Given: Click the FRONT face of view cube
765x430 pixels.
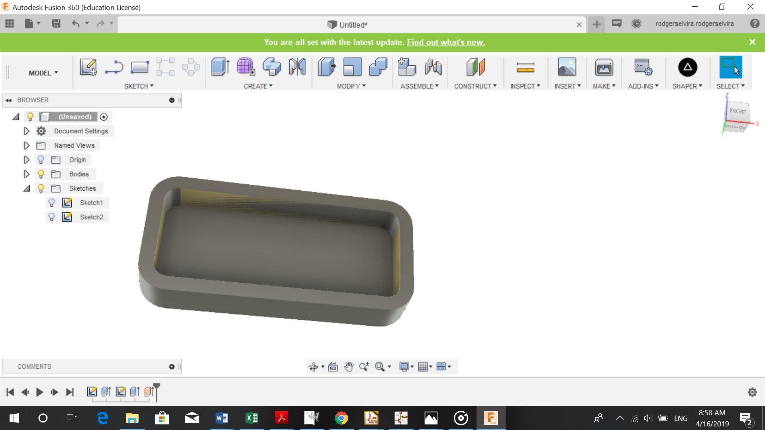Looking at the screenshot, I should click(x=738, y=112).
